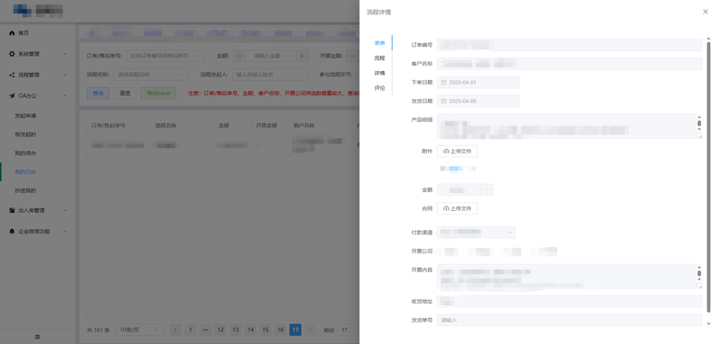This screenshot has height=344, width=719.
Task: Click the paper plane icon next to OA办公
Action: click(x=12, y=96)
